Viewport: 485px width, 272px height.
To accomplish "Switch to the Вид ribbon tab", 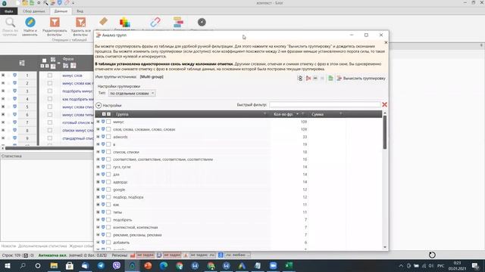I will [80, 11].
